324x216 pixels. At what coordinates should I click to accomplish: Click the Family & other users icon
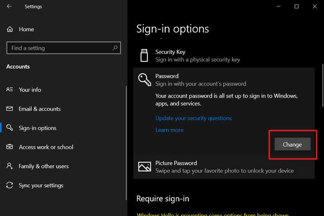(10, 166)
